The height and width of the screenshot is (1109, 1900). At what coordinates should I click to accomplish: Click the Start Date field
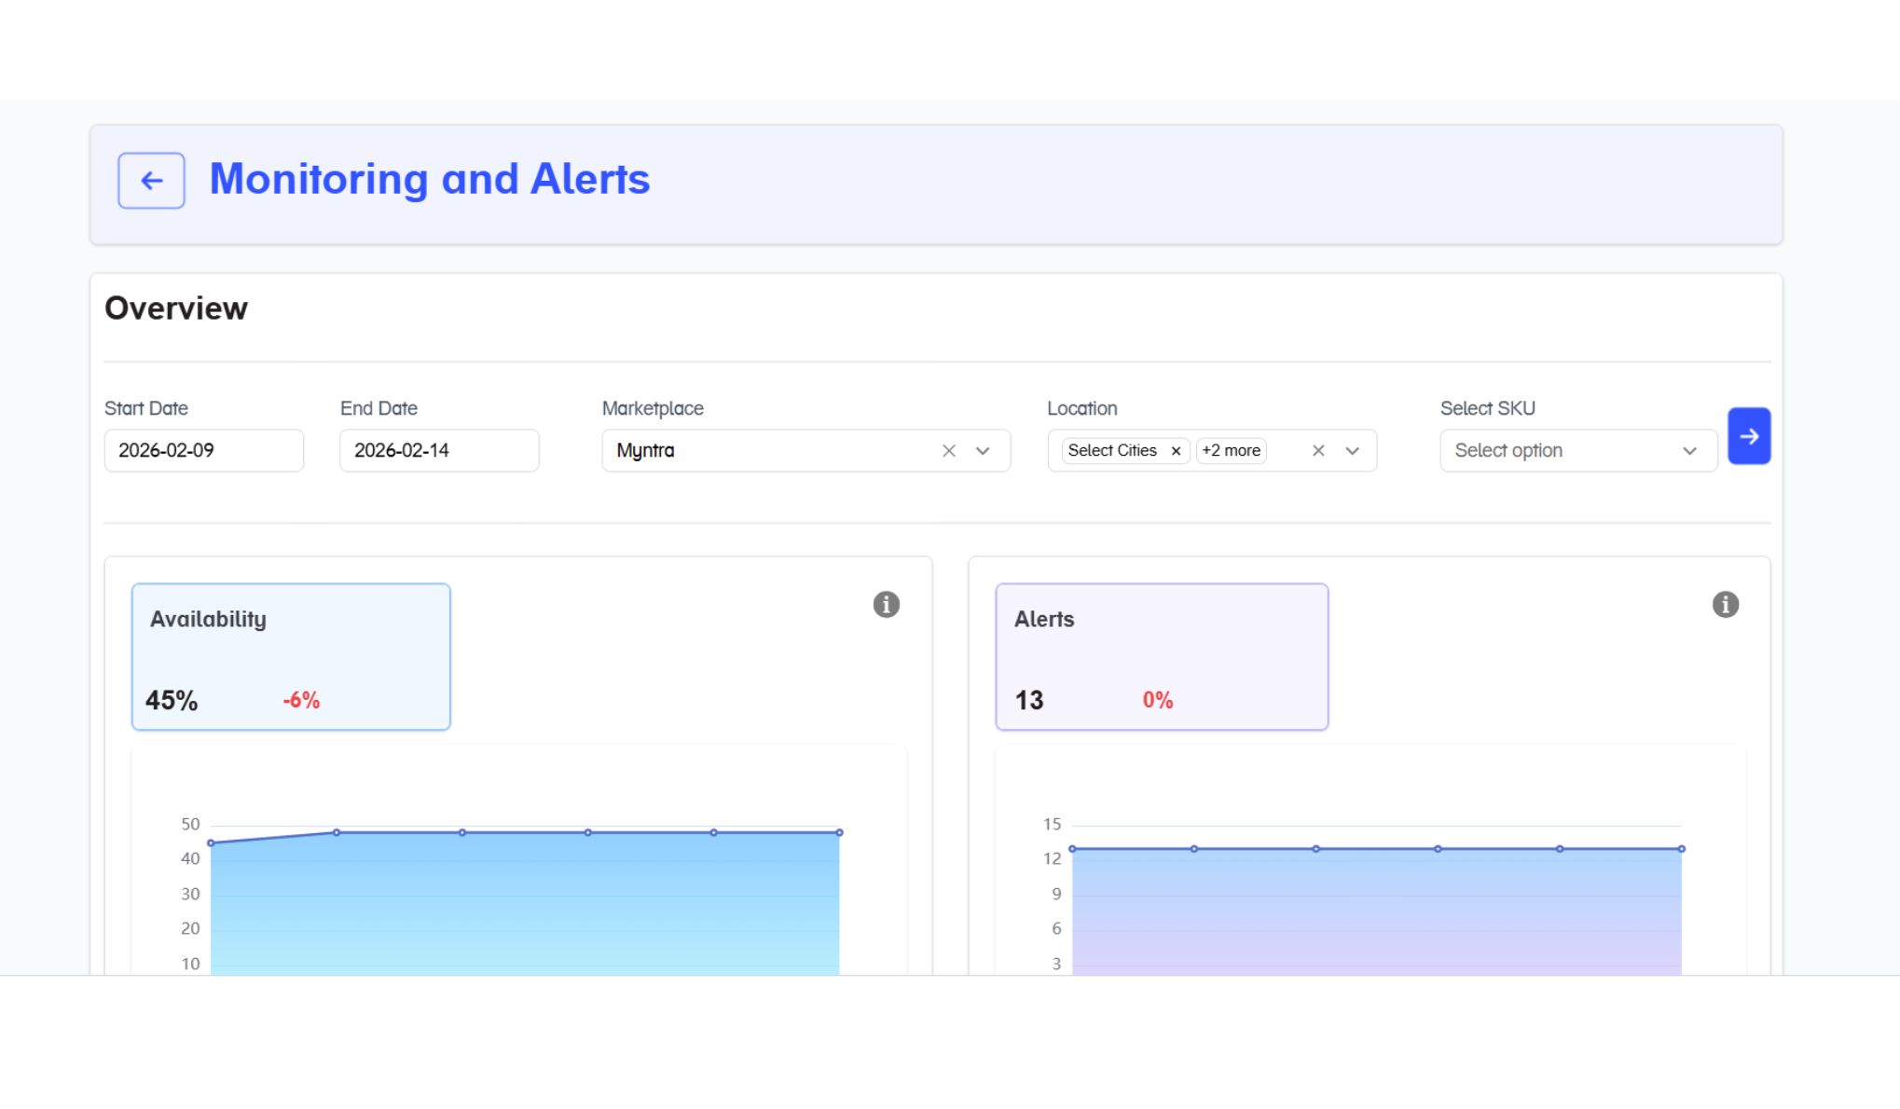click(203, 451)
